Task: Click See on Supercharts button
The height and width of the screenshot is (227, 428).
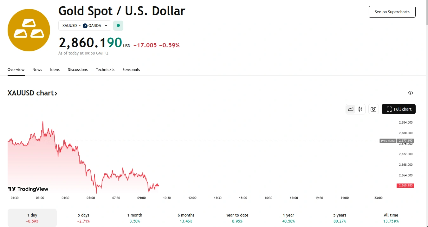Action: pos(392,12)
